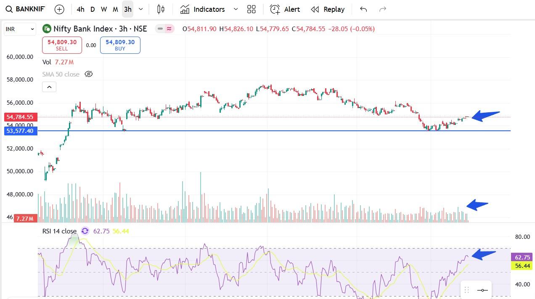The width and height of the screenshot is (535, 299).
Task: Open candlestick chart type selector
Action: click(x=161, y=9)
